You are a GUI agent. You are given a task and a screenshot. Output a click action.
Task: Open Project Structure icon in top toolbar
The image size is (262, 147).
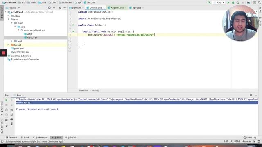click(248, 2)
